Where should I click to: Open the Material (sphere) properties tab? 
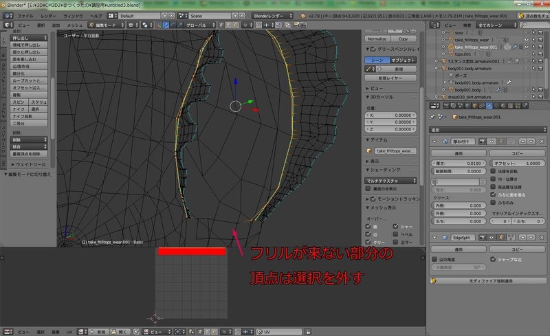click(503, 106)
